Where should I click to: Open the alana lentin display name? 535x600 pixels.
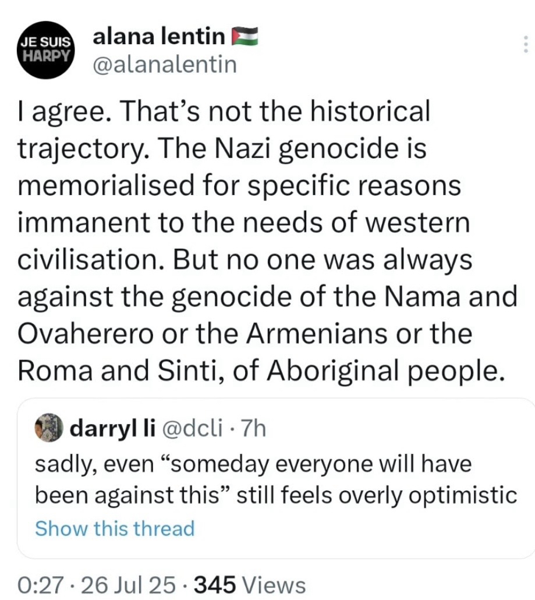(x=159, y=37)
